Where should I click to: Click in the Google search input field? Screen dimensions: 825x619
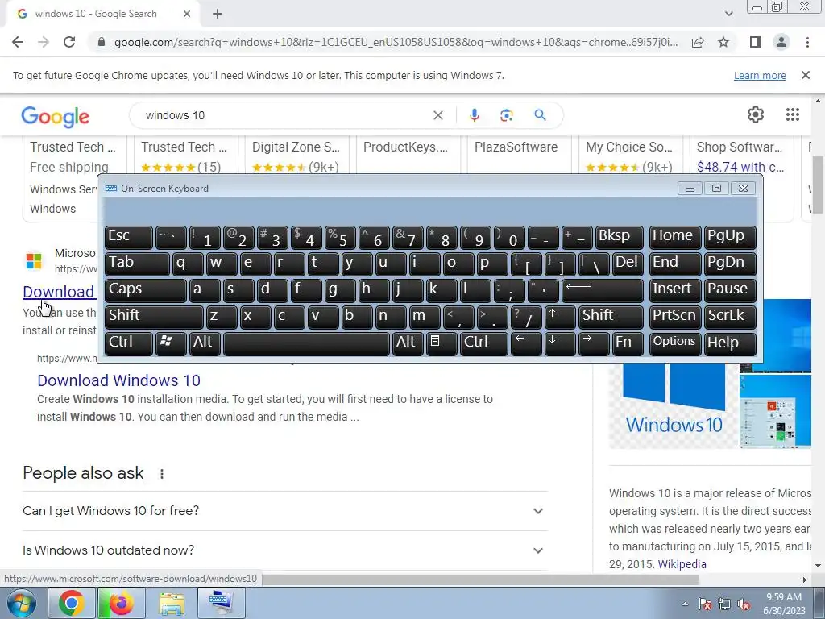[x=284, y=115]
